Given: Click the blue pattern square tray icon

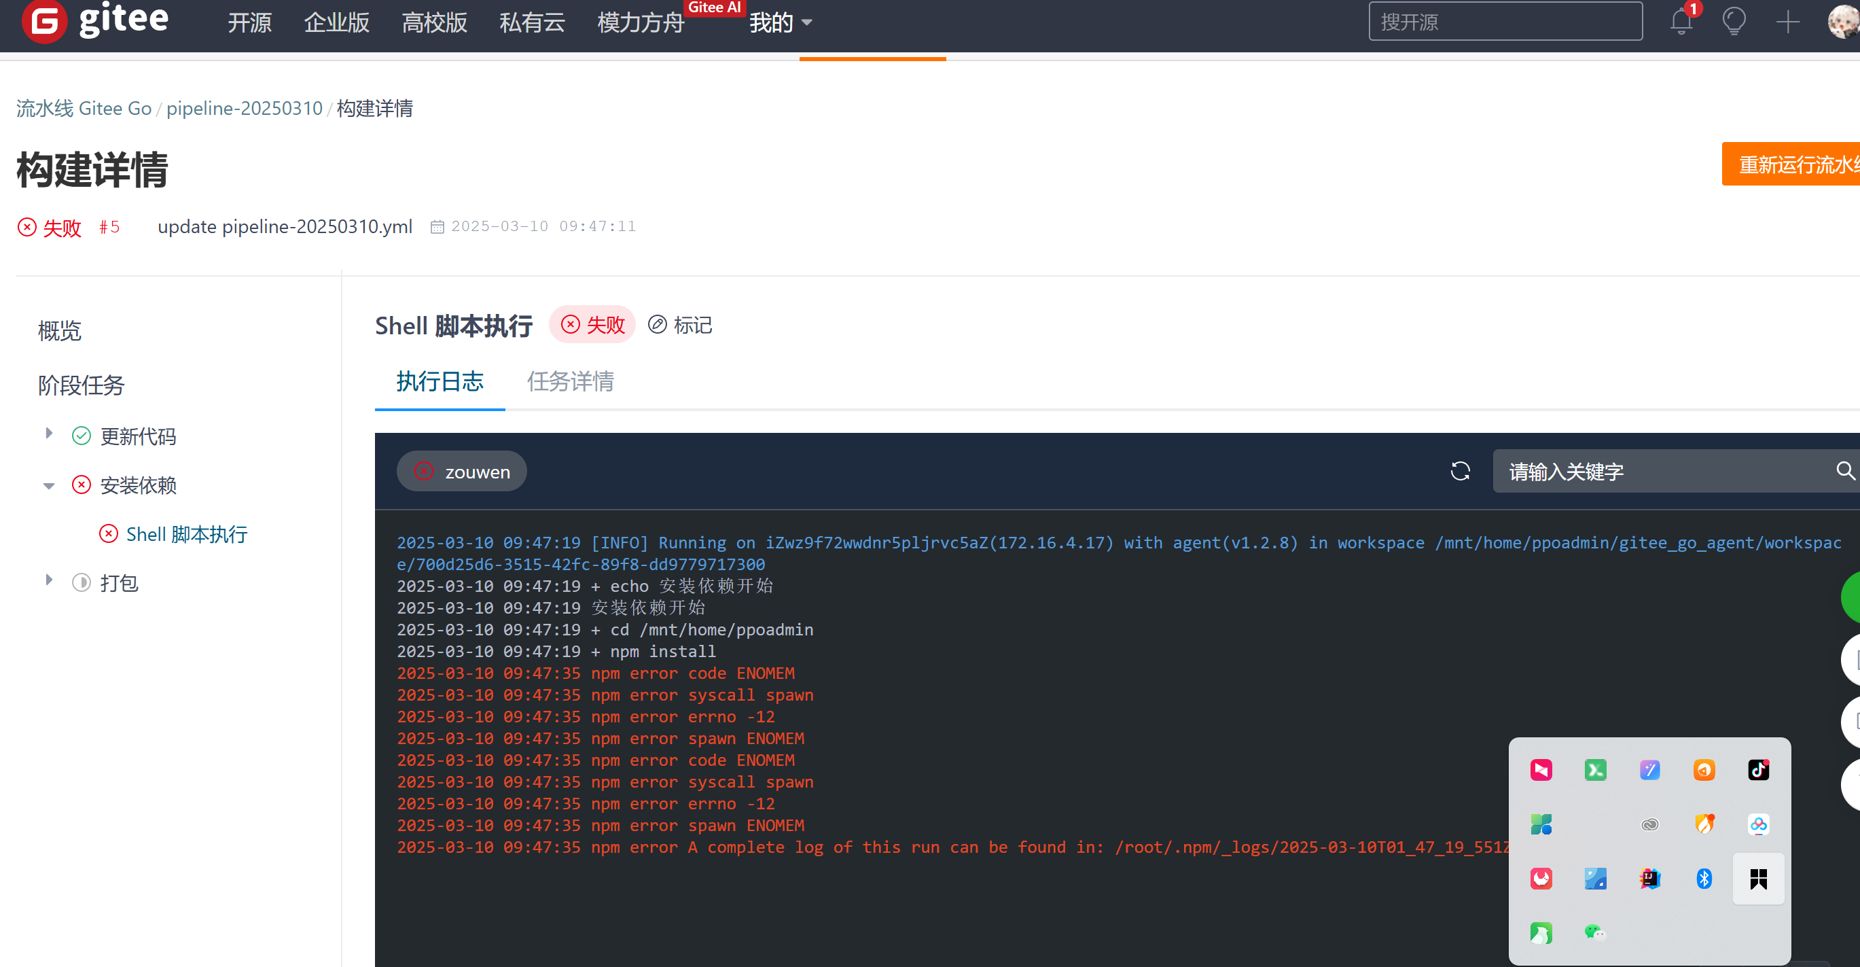Looking at the screenshot, I should (x=1595, y=878).
